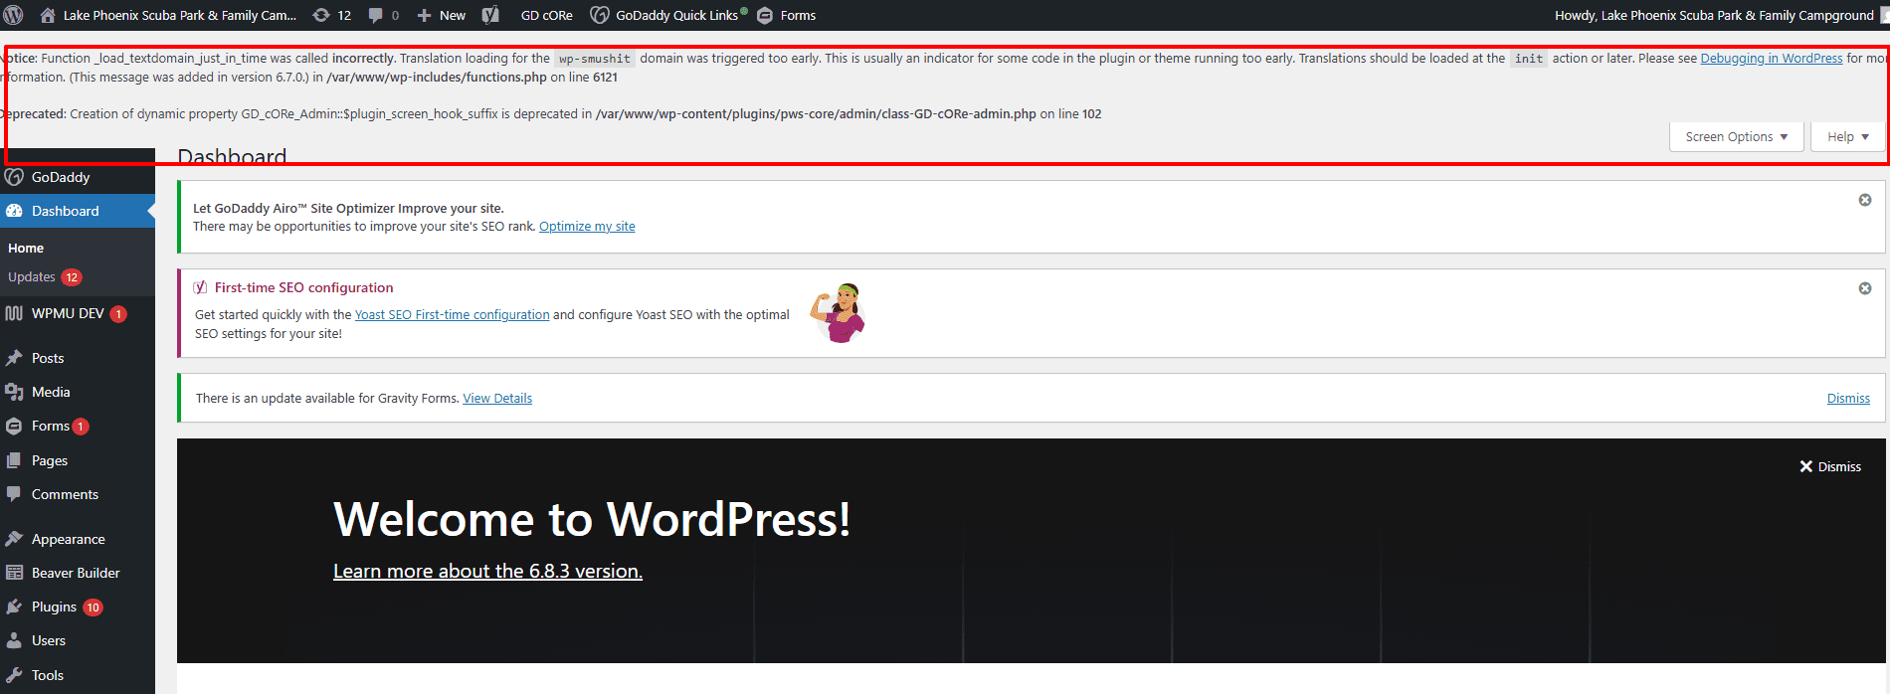Open the Debugging in WordPress link
Screen dimensions: 1890x694
click(x=1771, y=58)
